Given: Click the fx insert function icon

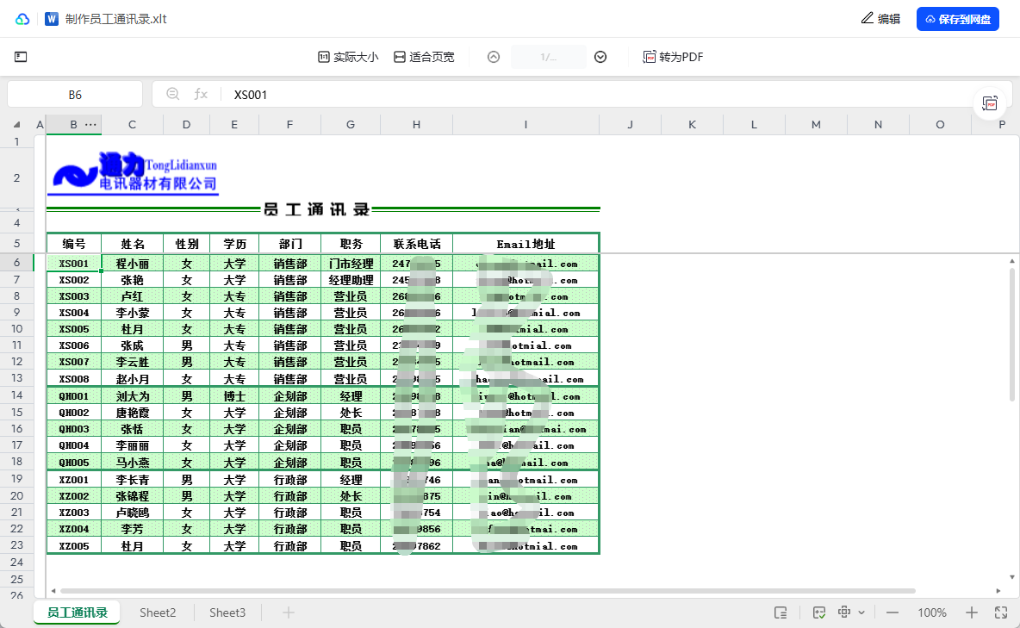Looking at the screenshot, I should pos(201,94).
